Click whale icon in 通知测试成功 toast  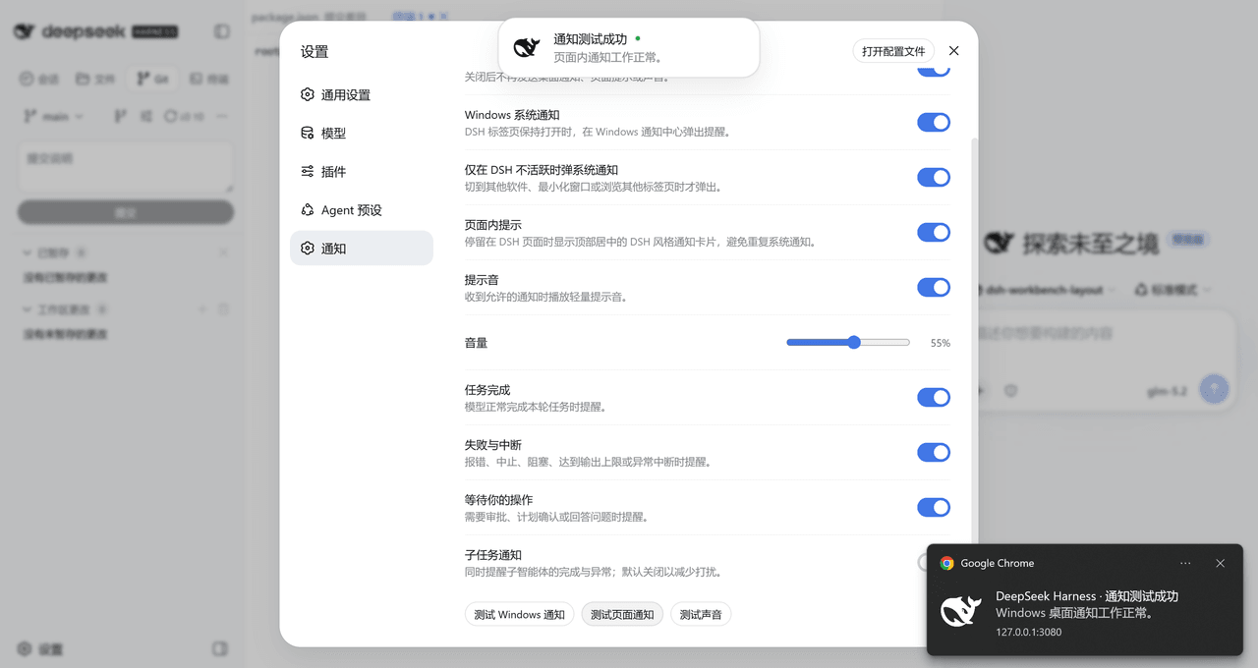pyautogui.click(x=527, y=46)
